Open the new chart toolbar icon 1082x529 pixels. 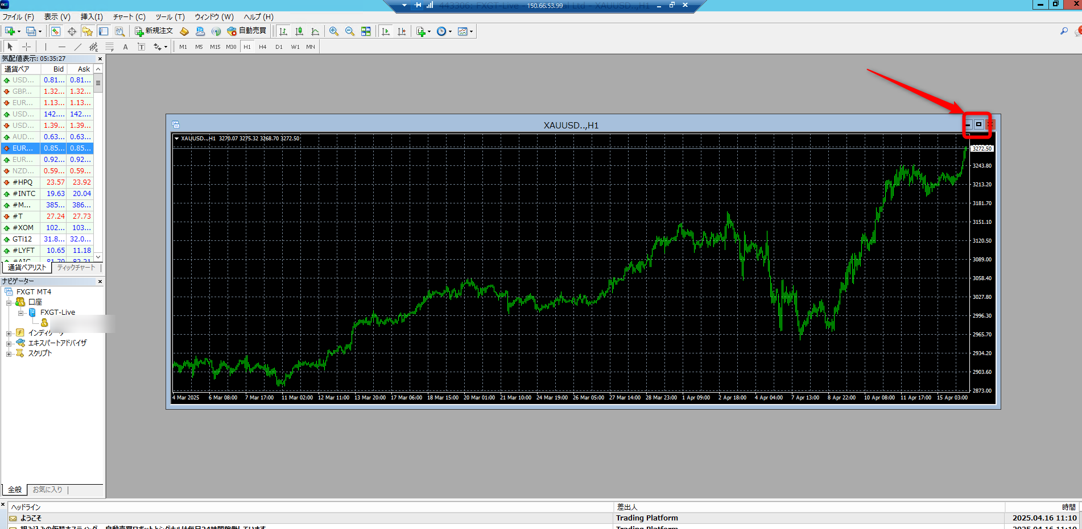[10, 31]
